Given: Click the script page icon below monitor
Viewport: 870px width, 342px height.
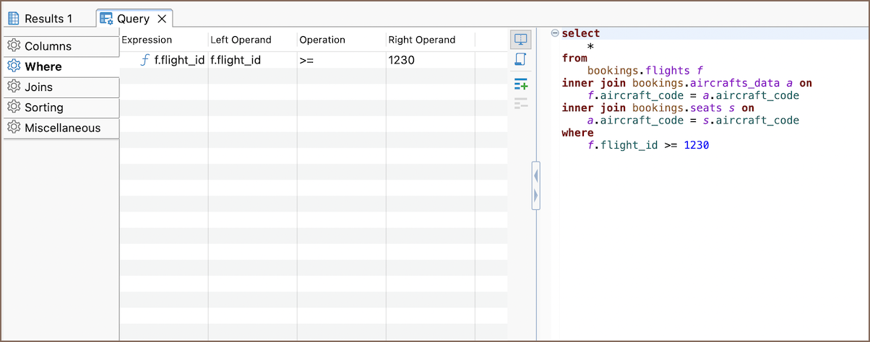Looking at the screenshot, I should 520,60.
